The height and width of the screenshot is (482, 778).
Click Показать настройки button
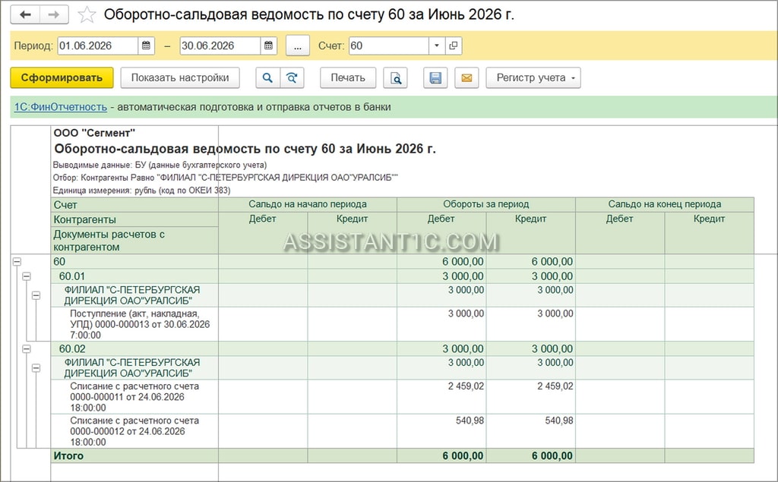pos(180,78)
